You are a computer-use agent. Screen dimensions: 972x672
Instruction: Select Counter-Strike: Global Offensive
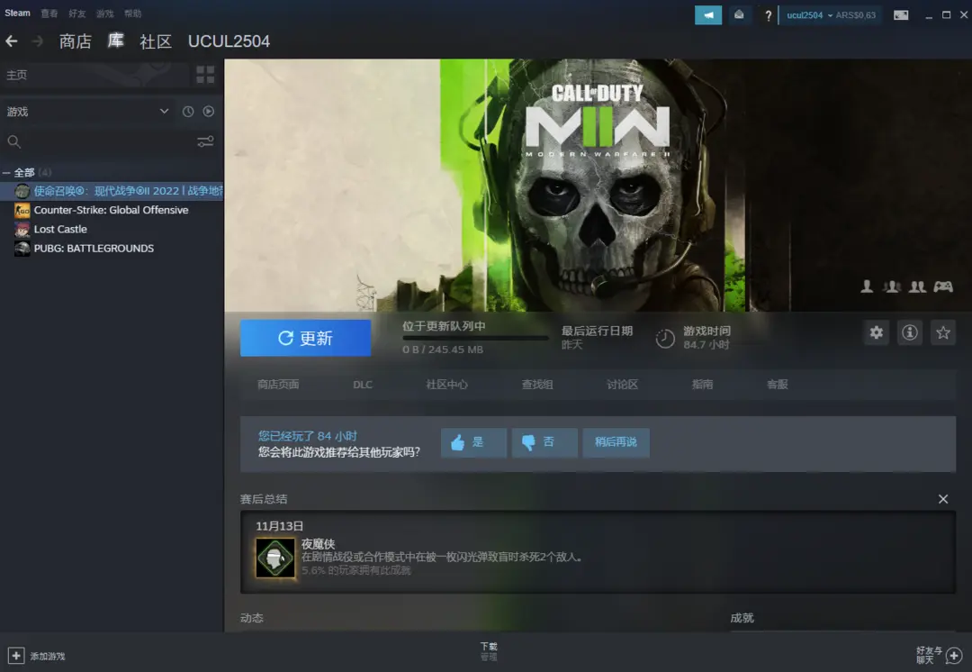(112, 210)
